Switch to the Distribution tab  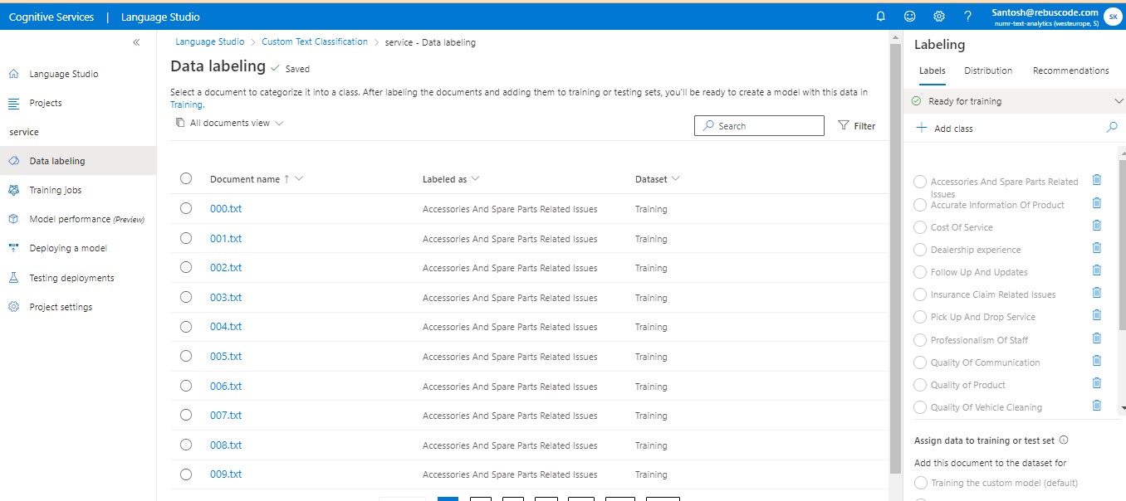coord(987,71)
